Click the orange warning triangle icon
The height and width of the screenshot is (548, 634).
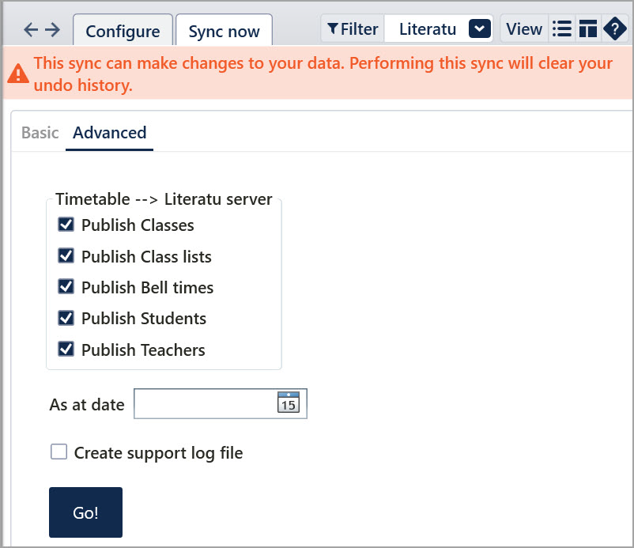(x=18, y=74)
